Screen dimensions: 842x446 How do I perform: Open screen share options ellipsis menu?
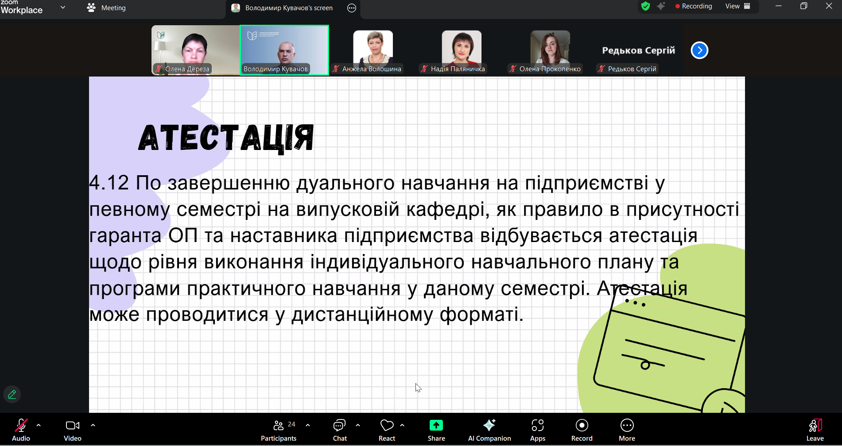(x=352, y=8)
